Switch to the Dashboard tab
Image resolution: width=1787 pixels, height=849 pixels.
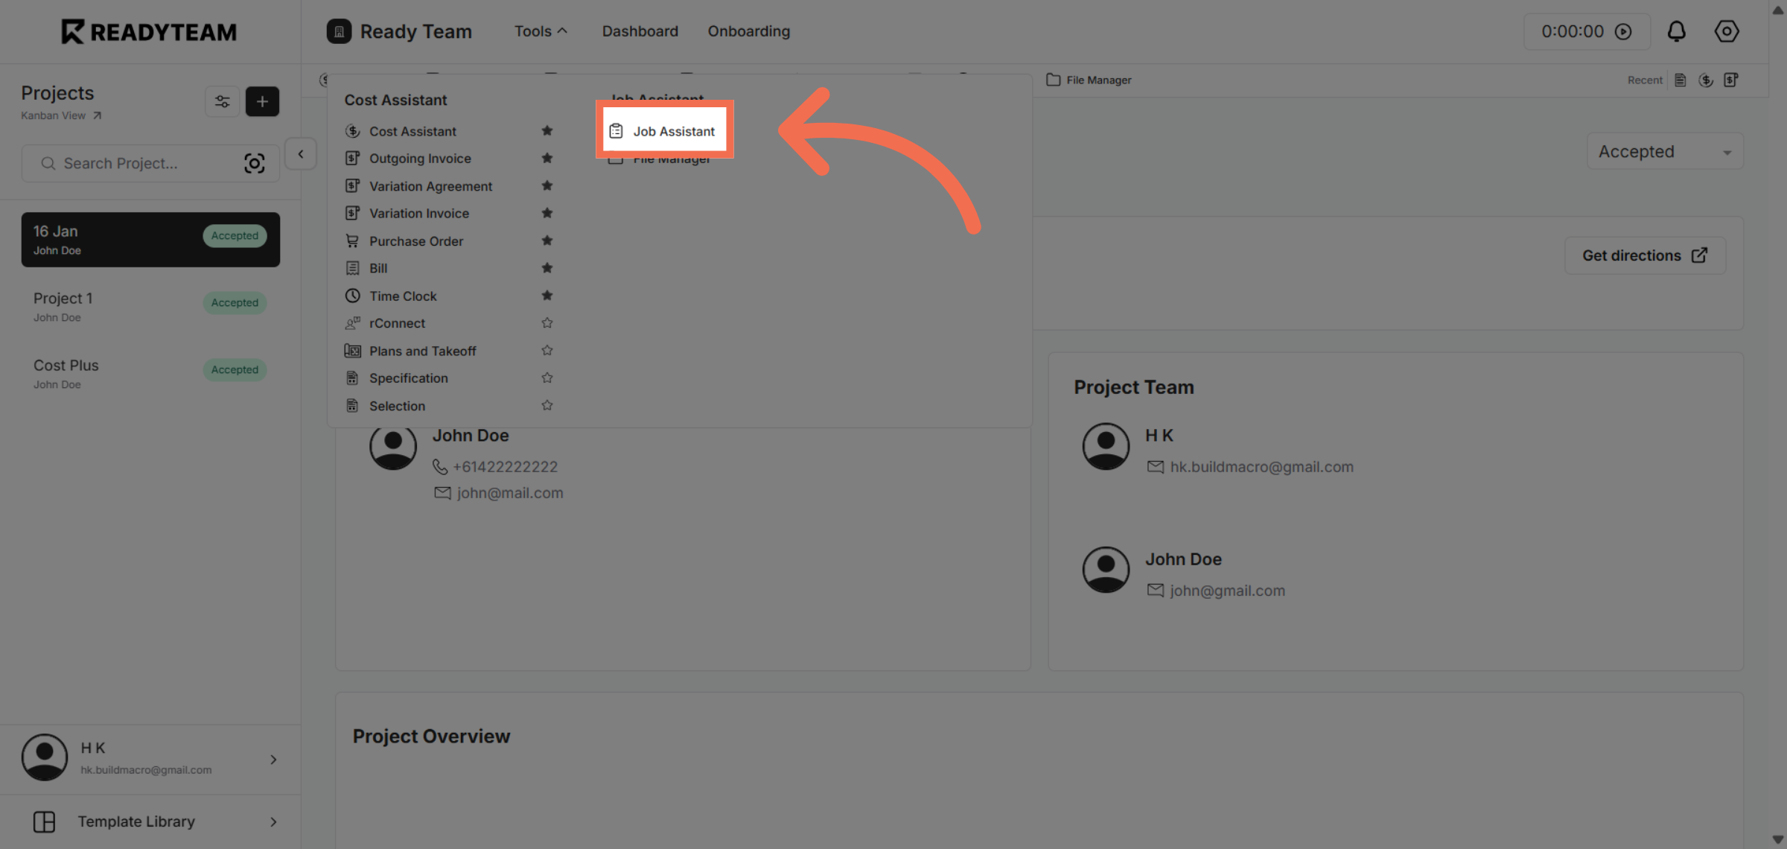640,31
